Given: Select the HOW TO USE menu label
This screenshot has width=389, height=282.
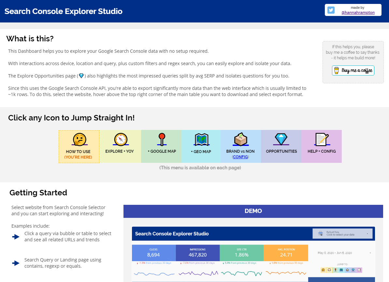Looking at the screenshot, I should click(x=78, y=151).
